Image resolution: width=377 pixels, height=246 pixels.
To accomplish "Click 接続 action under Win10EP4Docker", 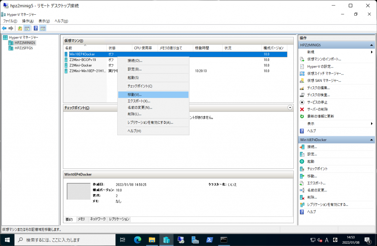I will pos(312,147).
